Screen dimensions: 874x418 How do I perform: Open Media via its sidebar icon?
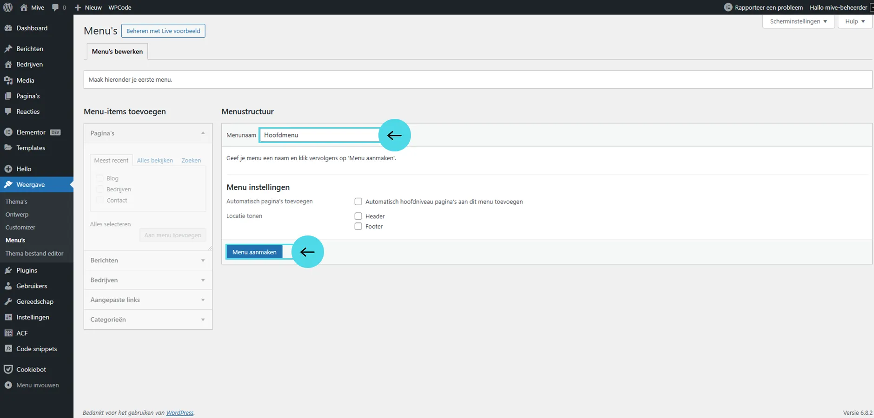click(x=8, y=80)
